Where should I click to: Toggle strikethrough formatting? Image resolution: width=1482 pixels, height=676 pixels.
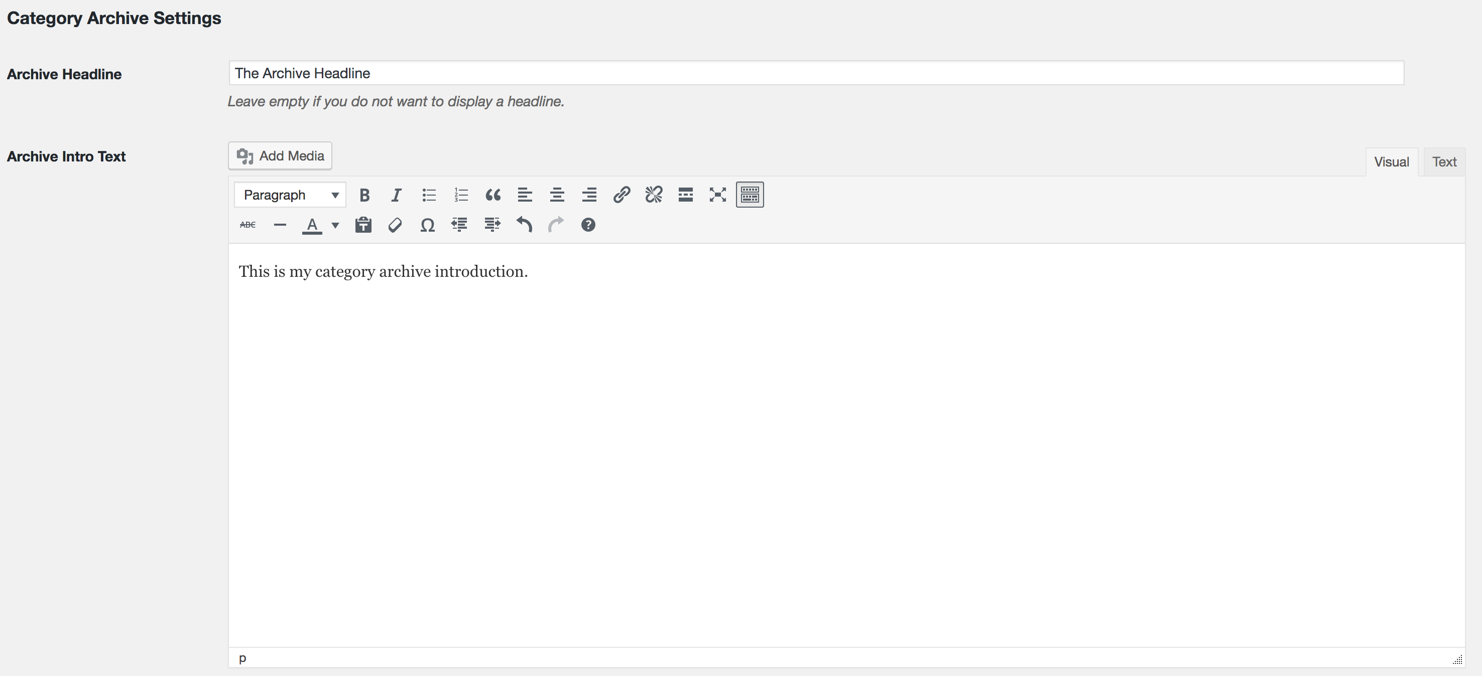pyautogui.click(x=248, y=225)
